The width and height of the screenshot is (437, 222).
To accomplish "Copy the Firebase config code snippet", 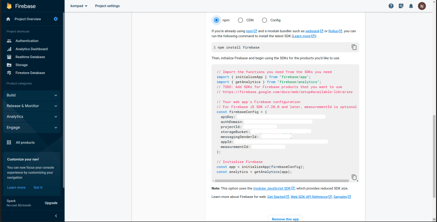I will (354, 178).
